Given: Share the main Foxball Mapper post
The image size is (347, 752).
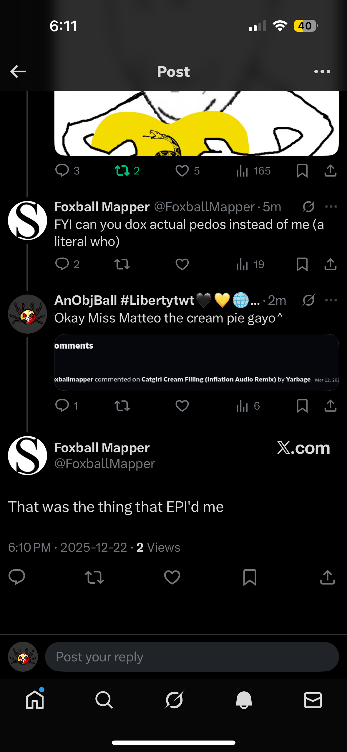Looking at the screenshot, I should coord(327,577).
